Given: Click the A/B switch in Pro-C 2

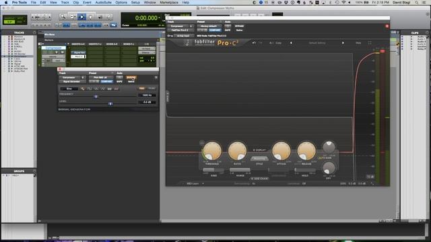Looking at the screenshot, I should tap(271, 43).
